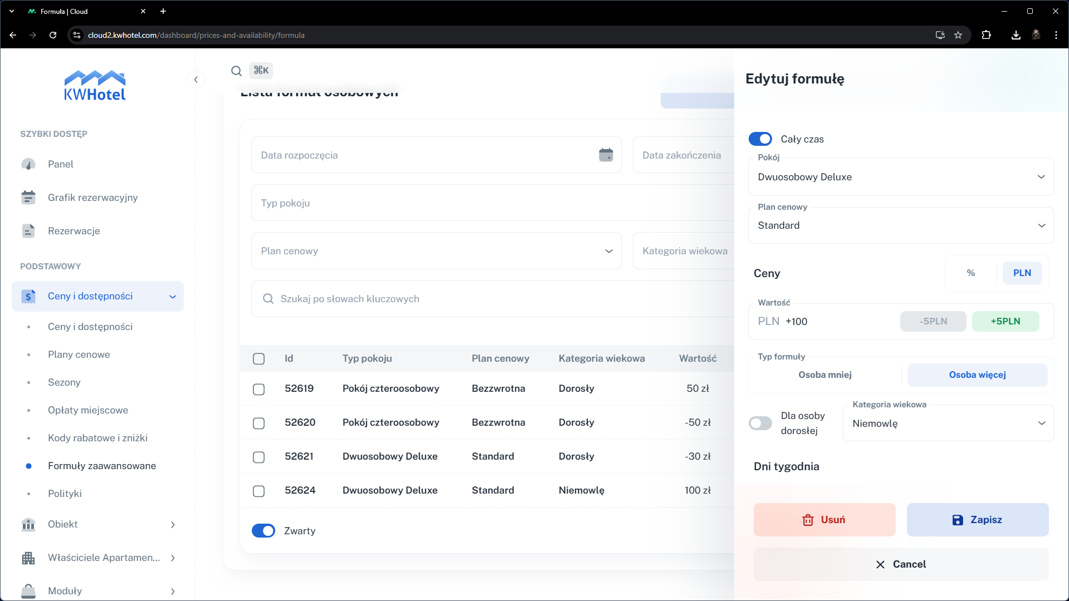Click the Obiekt building icon
Viewport: 1069px width, 601px height.
click(x=28, y=524)
